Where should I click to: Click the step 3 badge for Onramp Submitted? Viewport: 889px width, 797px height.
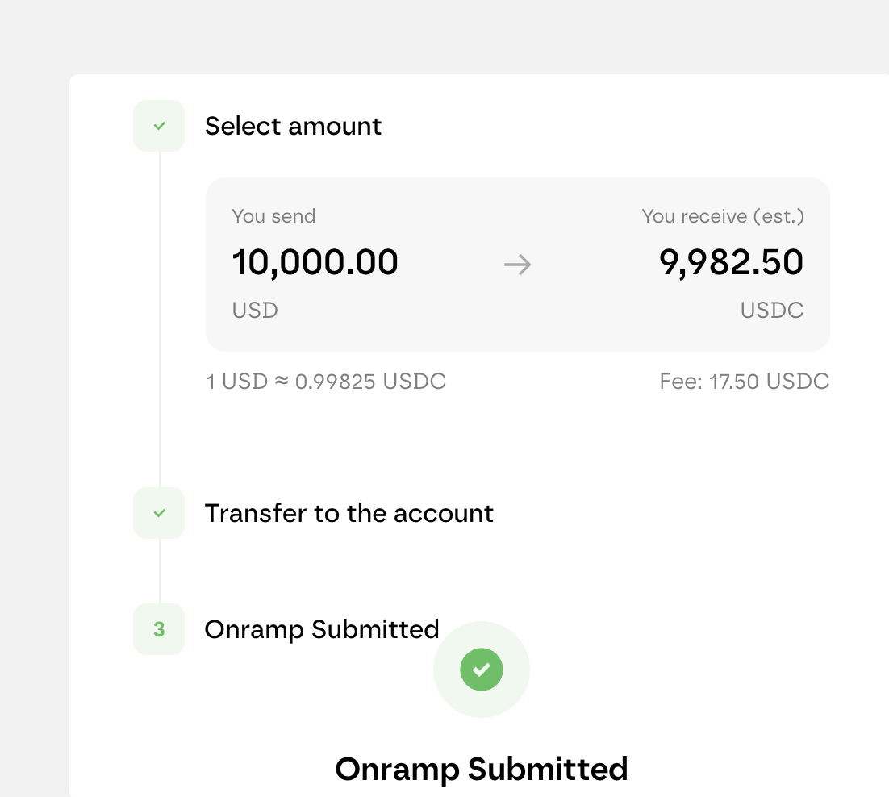(158, 629)
